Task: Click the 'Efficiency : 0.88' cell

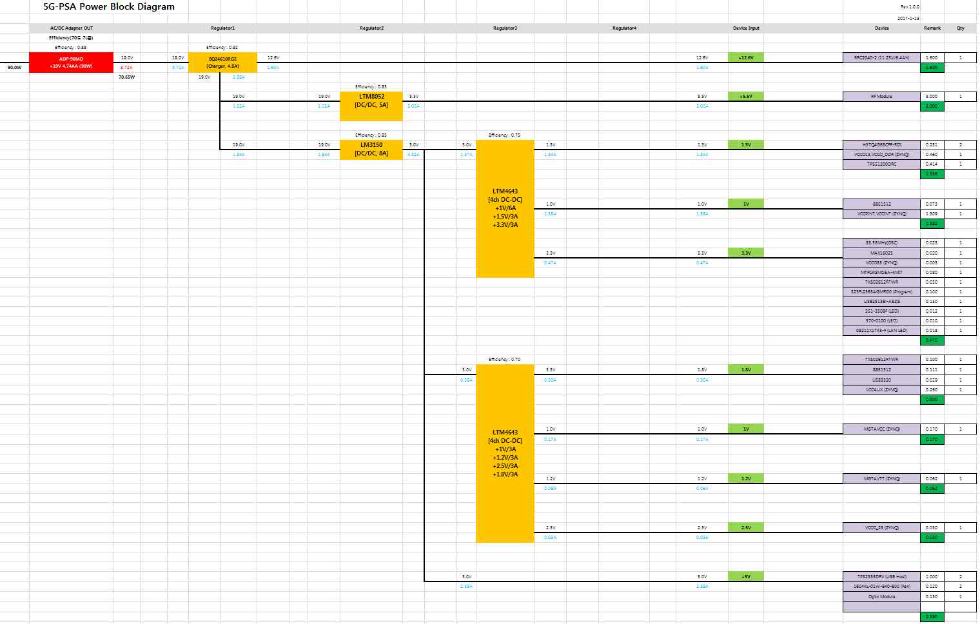Action: 72,48
